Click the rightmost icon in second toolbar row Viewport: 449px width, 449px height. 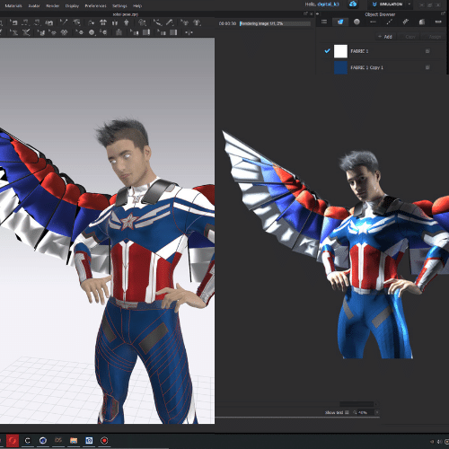(x=189, y=32)
